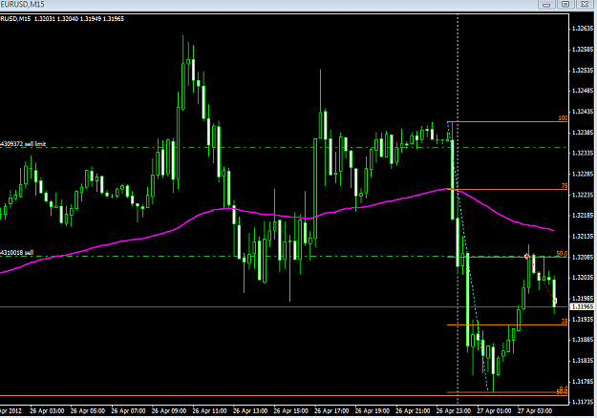Click time axis label 27 Apr 03:00
This screenshot has height=418, width=597.
[535, 411]
